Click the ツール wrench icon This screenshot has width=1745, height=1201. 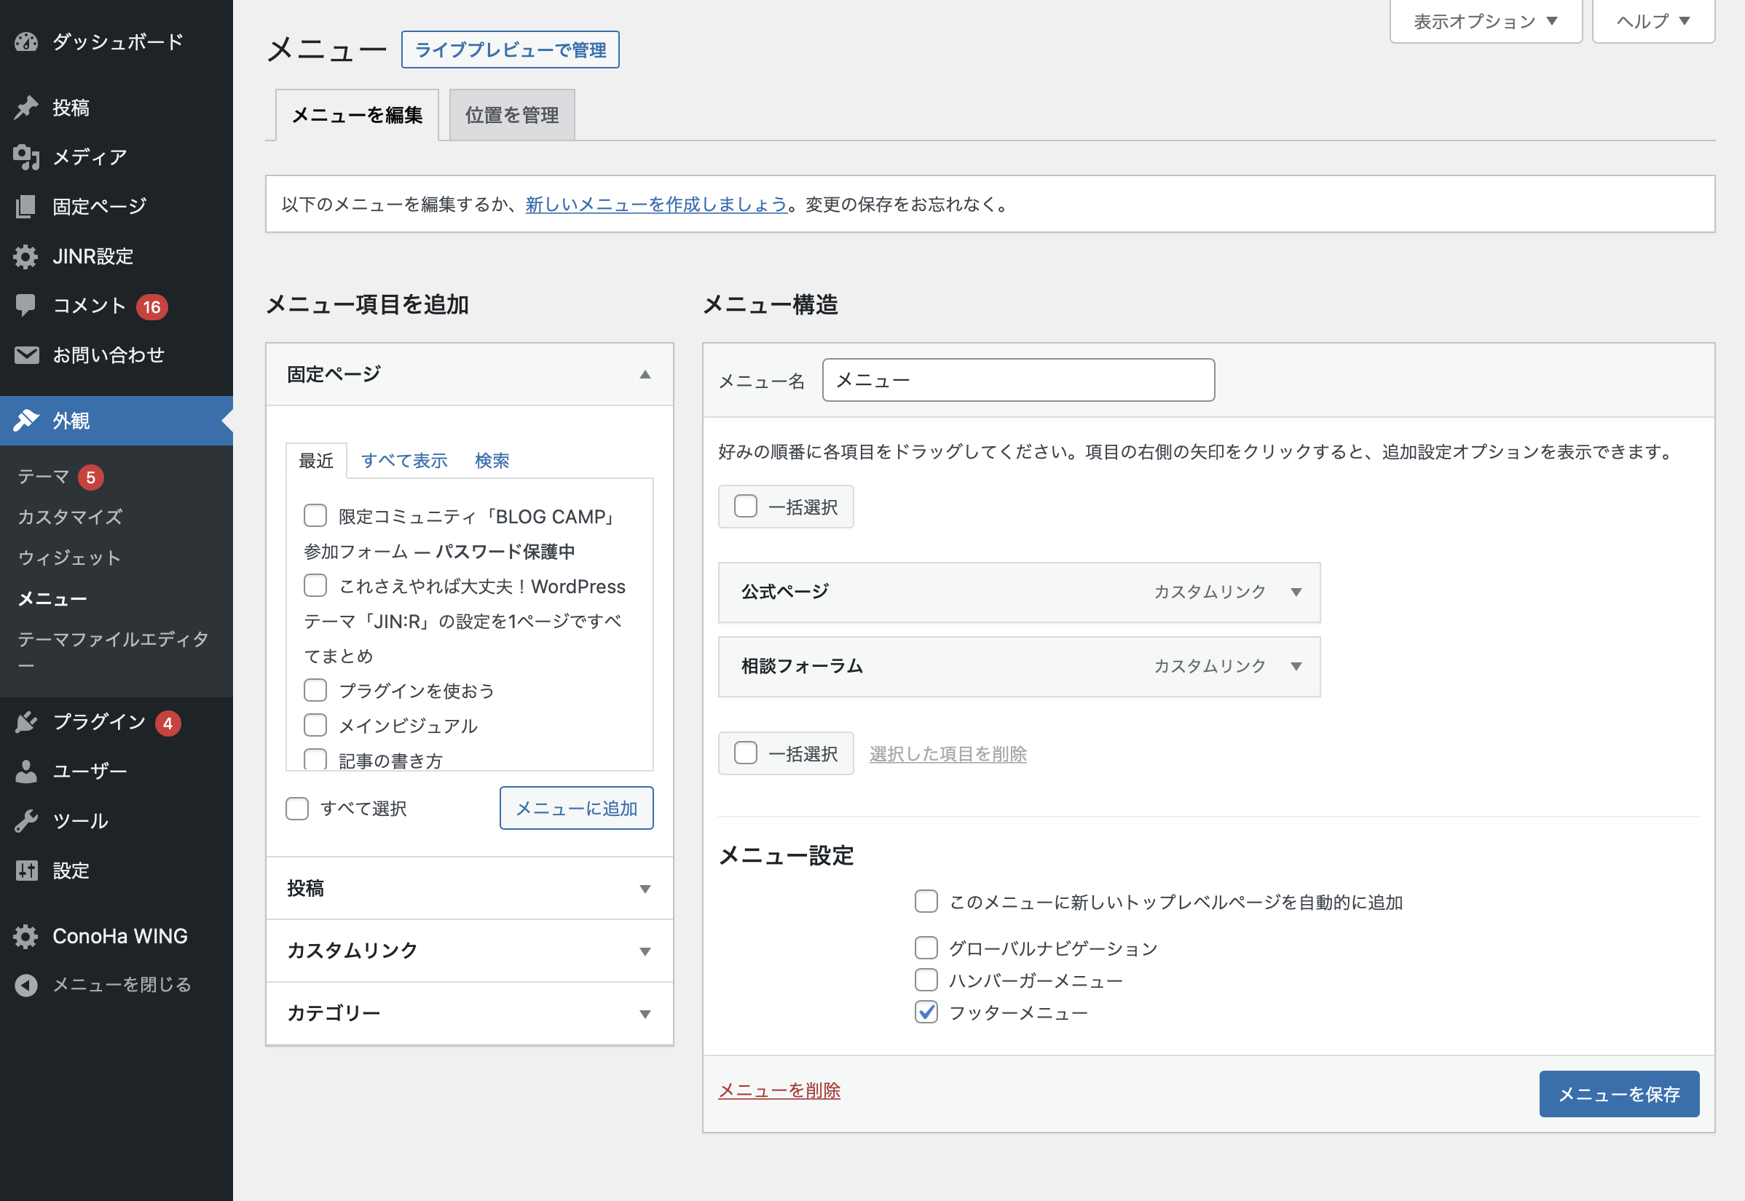pos(26,821)
